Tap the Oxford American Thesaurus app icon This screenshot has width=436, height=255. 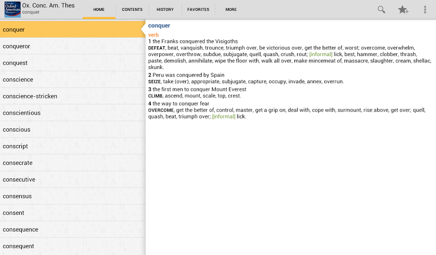click(13, 9)
